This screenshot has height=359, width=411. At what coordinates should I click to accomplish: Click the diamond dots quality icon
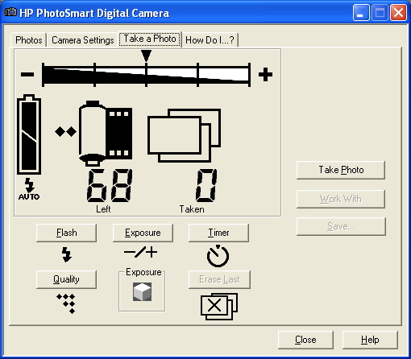pos(66,303)
